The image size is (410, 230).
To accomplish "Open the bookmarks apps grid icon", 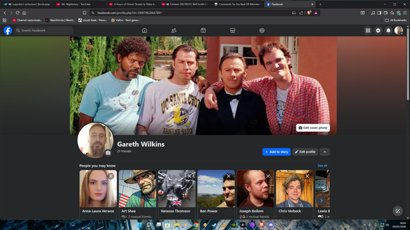I will [4, 20].
